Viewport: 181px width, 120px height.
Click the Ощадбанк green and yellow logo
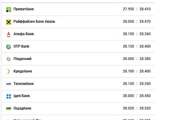tap(8, 109)
